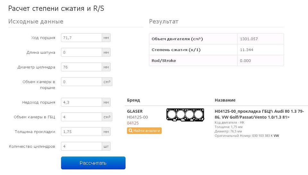Focus the Ход поршня input field
This screenshot has height=175, width=308.
[x=81, y=38]
